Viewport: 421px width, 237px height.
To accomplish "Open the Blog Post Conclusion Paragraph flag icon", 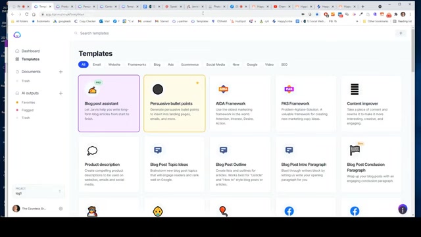I will pos(355,150).
